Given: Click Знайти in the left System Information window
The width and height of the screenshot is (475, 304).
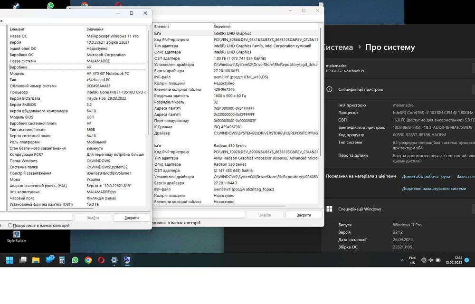Looking at the screenshot, I should point(93,218).
